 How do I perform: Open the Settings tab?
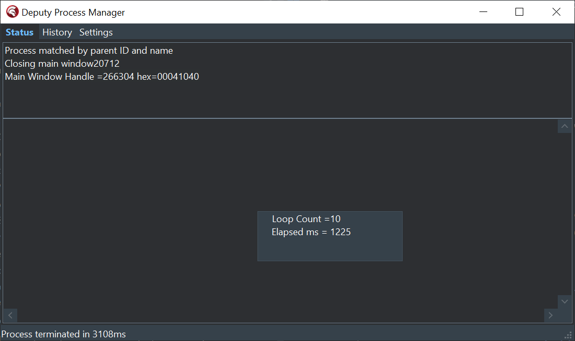click(x=96, y=32)
